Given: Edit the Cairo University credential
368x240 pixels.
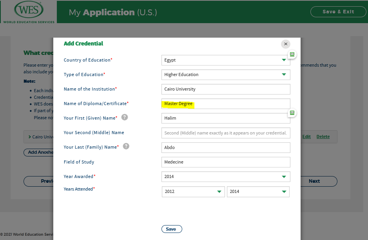Looking at the screenshot, I should [306, 136].
